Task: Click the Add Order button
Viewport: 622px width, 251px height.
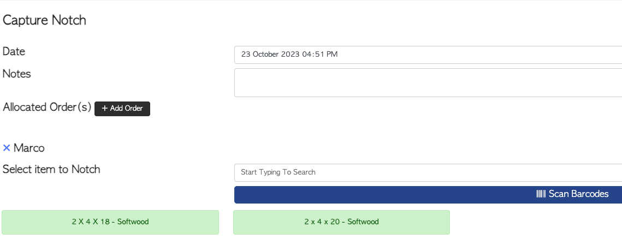Action: [122, 109]
